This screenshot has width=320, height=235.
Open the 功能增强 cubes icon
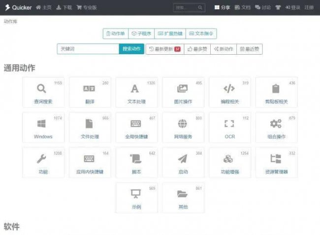tap(228, 159)
